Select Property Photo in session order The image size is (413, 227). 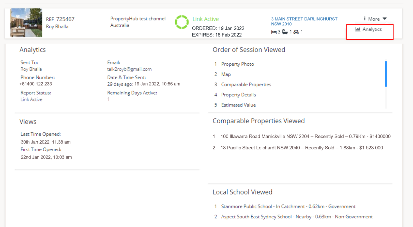[x=237, y=64]
